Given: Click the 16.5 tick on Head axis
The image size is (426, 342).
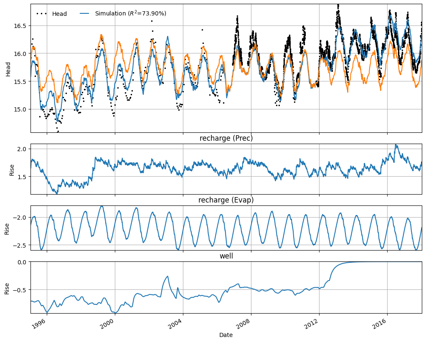Looking at the screenshot, I should click(20, 26).
